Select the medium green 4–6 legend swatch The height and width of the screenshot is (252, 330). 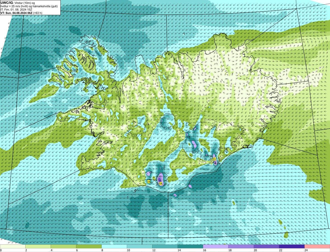click(x=63, y=246)
